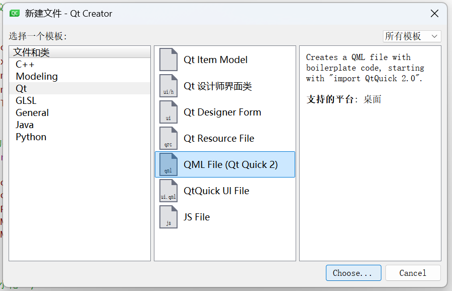Choose the JS File template label
452x291 pixels.
pyautogui.click(x=197, y=217)
